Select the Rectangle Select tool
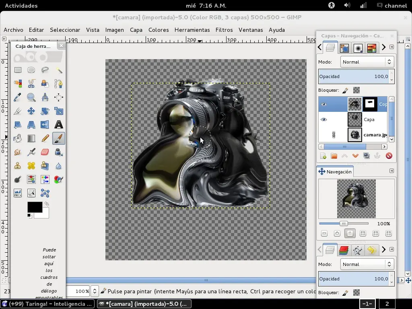This screenshot has height=309, width=412. 18,70
